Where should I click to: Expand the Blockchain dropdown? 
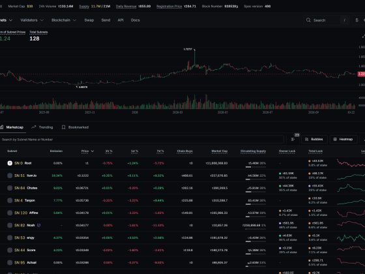pyautogui.click(x=64, y=20)
